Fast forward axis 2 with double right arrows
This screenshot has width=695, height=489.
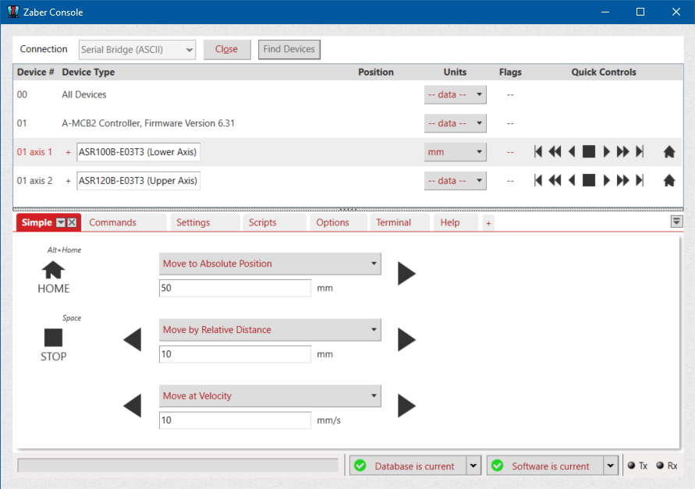point(622,180)
